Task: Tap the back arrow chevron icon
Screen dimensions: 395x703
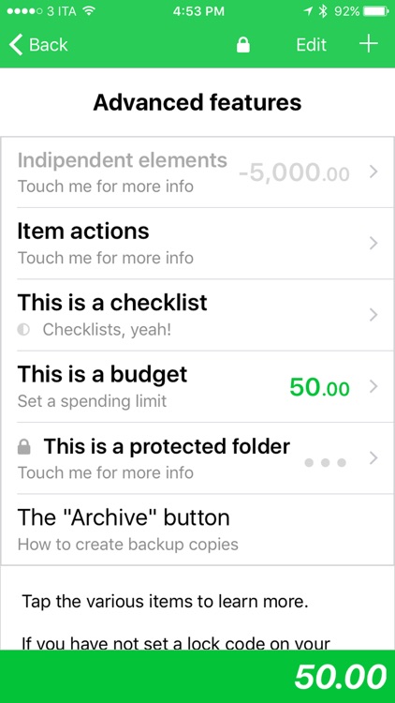Action: point(16,45)
